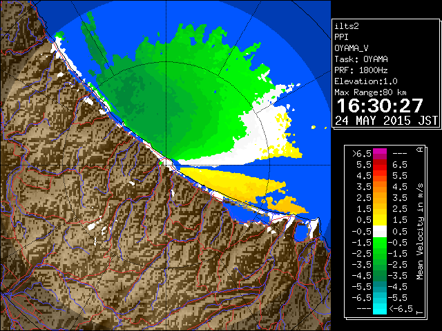Pick the bright yellow velocity swatch
442x331 pixels.
(x=380, y=223)
